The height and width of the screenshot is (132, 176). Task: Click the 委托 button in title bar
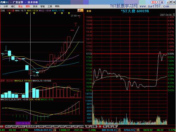(154, 2)
